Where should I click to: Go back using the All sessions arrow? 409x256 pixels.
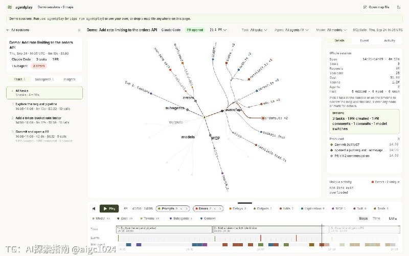point(18,30)
